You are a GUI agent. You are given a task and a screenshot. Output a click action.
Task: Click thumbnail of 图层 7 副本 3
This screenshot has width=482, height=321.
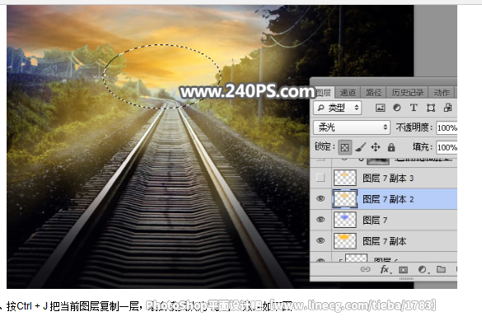click(x=345, y=178)
